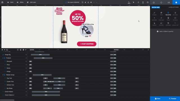Click the timeline grid icon
This screenshot has height=101, width=180.
[18, 50]
